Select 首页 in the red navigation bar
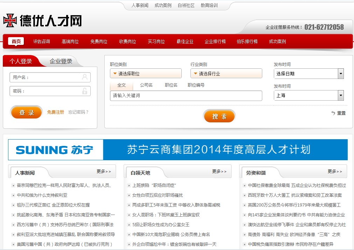Viewport: 354px width, 250px height. point(16,41)
